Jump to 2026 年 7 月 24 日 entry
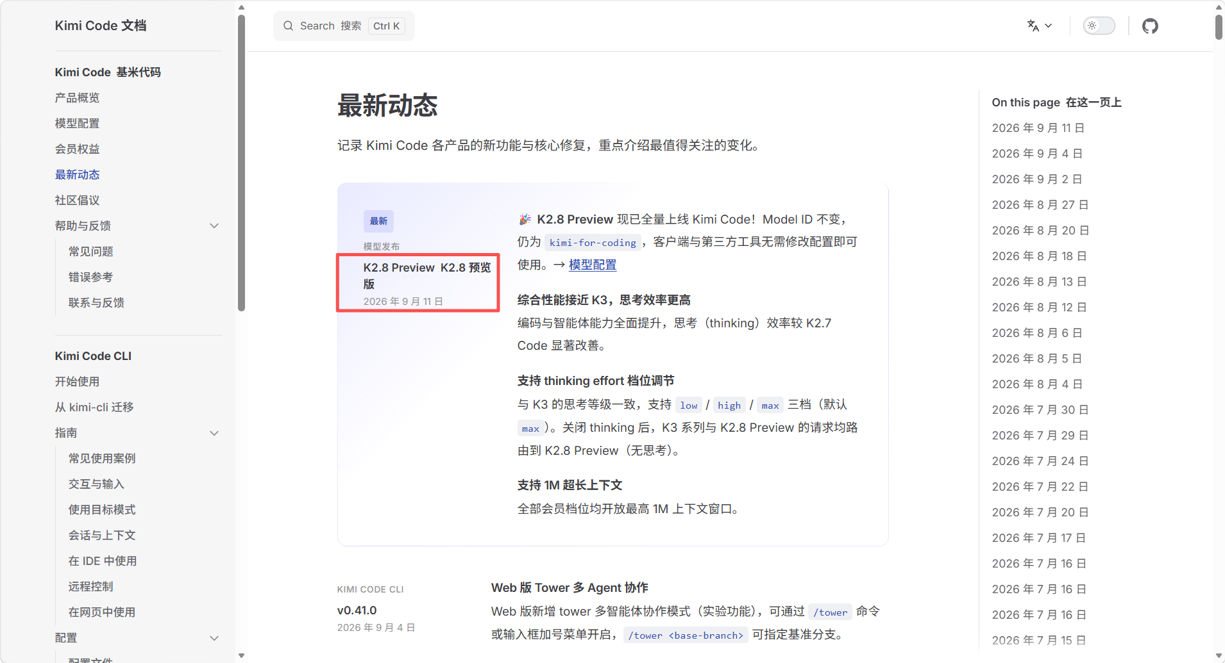The height and width of the screenshot is (663, 1225). click(1040, 461)
